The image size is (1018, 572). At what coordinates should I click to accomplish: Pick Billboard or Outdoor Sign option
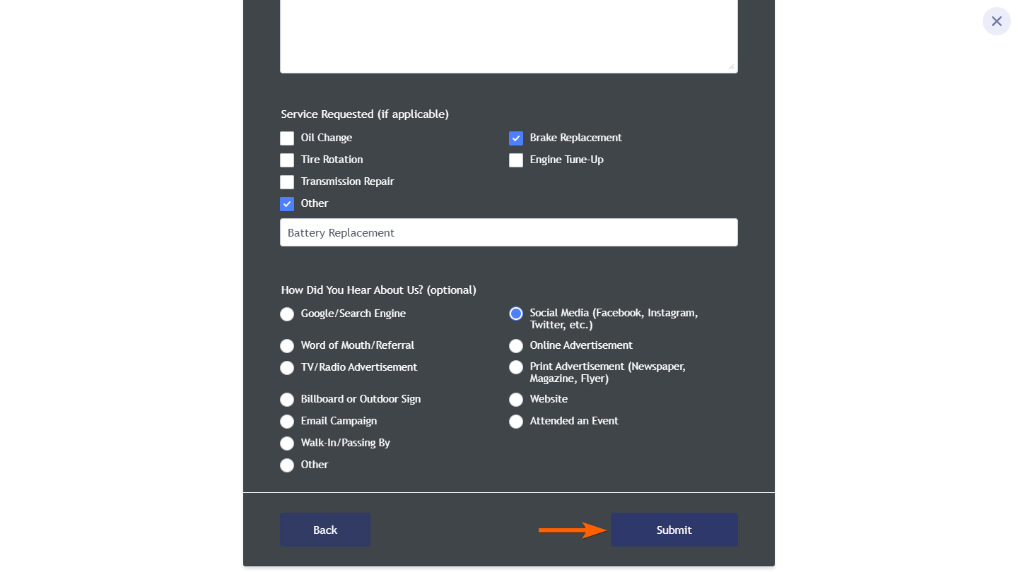(x=287, y=400)
